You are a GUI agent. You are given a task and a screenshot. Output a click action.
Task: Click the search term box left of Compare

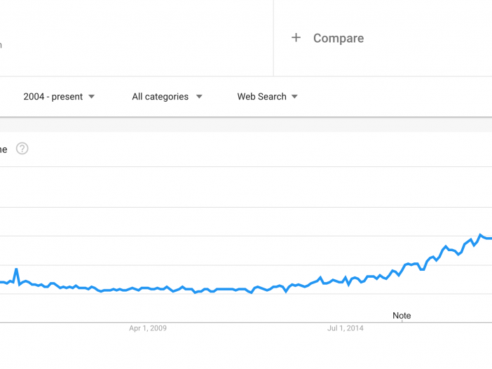[137, 38]
